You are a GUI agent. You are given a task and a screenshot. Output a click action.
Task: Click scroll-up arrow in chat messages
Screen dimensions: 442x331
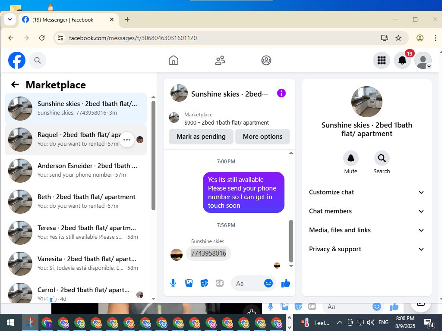(291, 153)
